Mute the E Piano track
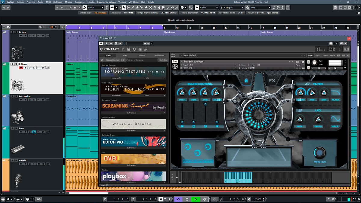The height and width of the screenshot is (203, 361). (12, 64)
